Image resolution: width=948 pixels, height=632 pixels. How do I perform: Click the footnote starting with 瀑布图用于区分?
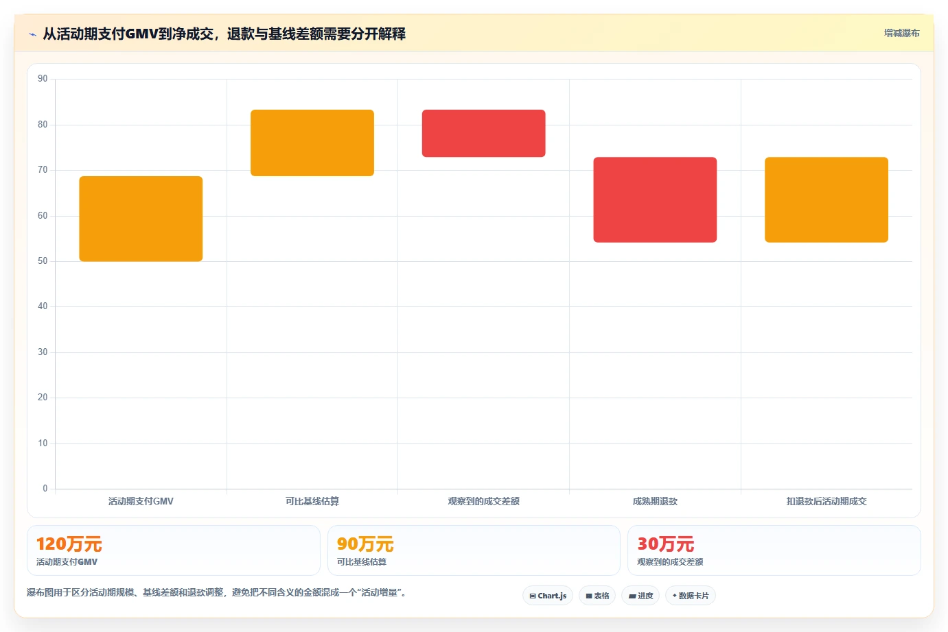[218, 592]
